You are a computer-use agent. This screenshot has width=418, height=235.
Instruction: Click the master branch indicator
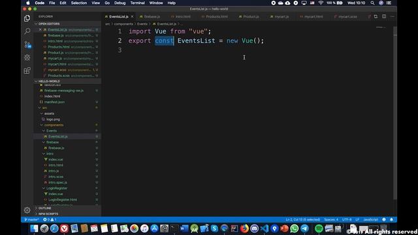tap(31, 219)
